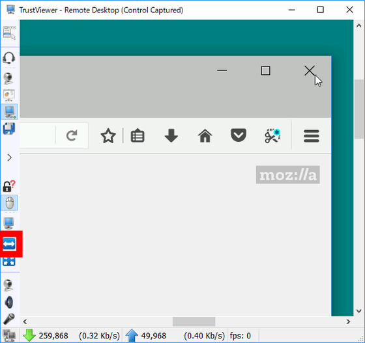Click the bookmark star in Firefox toolbar
365x343 pixels.
pyautogui.click(x=108, y=136)
